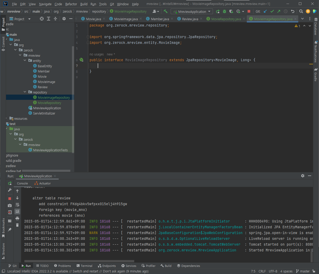Commit changes using the green checkmark

coord(272,11)
